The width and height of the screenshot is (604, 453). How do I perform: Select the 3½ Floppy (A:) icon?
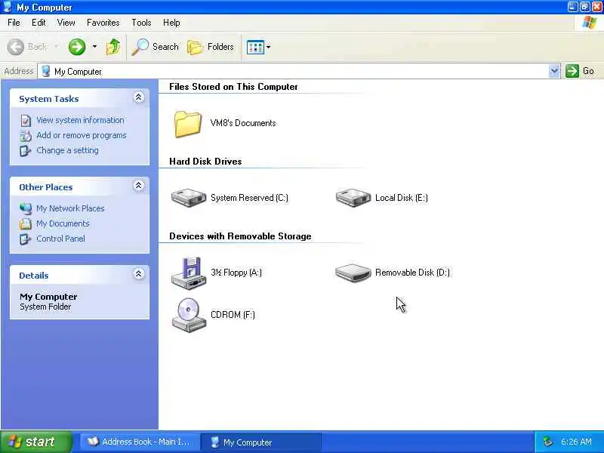[189, 273]
